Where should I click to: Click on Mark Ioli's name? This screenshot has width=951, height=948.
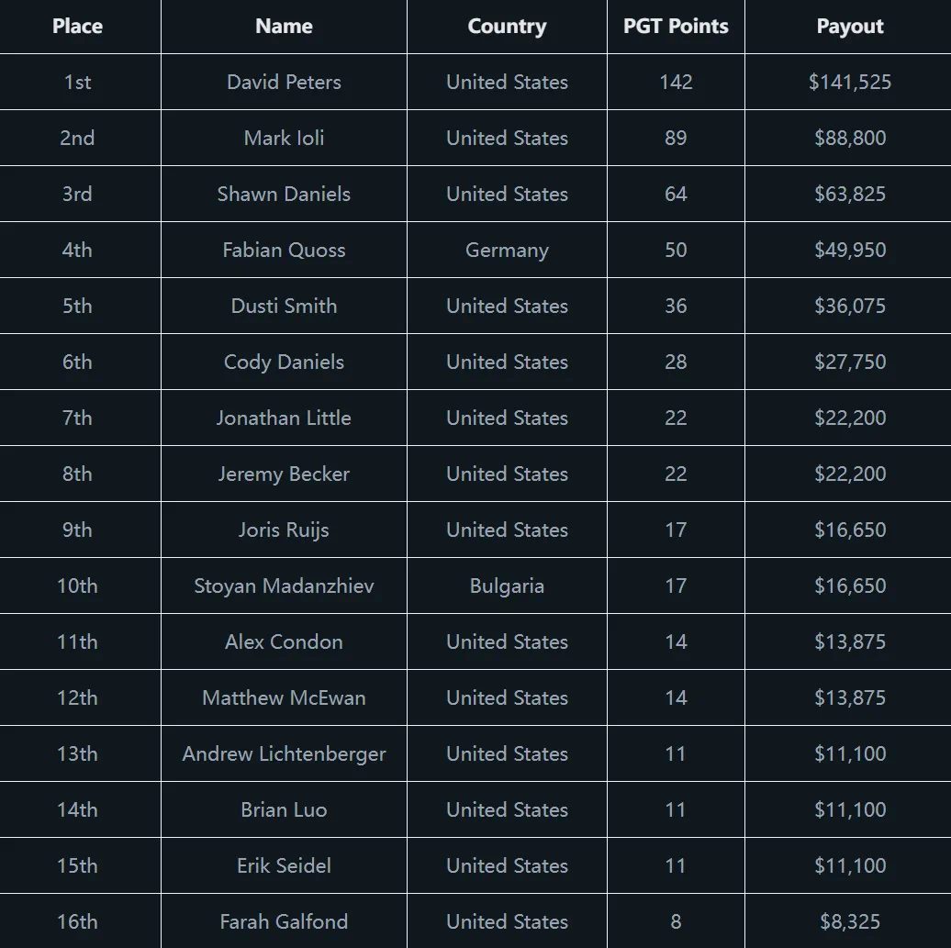tap(284, 138)
